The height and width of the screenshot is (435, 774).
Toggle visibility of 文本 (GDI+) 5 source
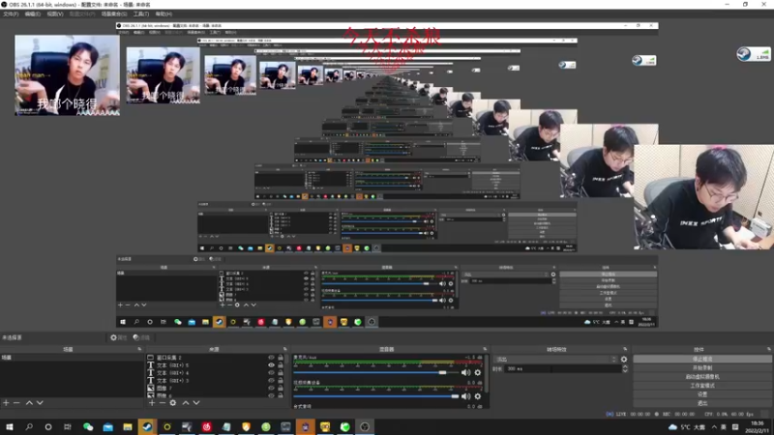(271, 365)
